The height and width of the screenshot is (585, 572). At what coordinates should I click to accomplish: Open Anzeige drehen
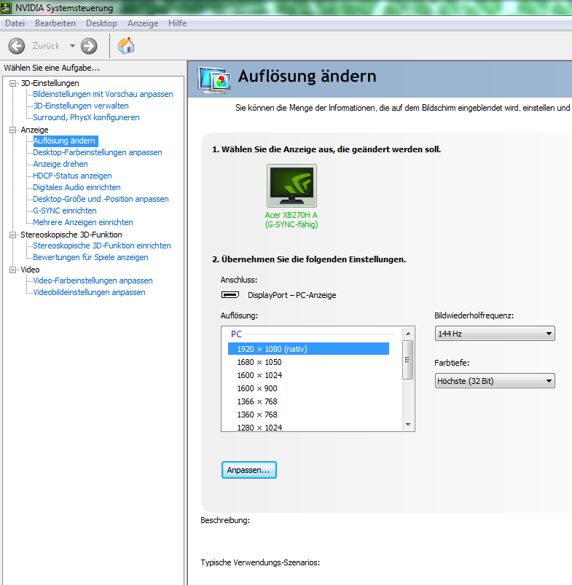pos(60,164)
